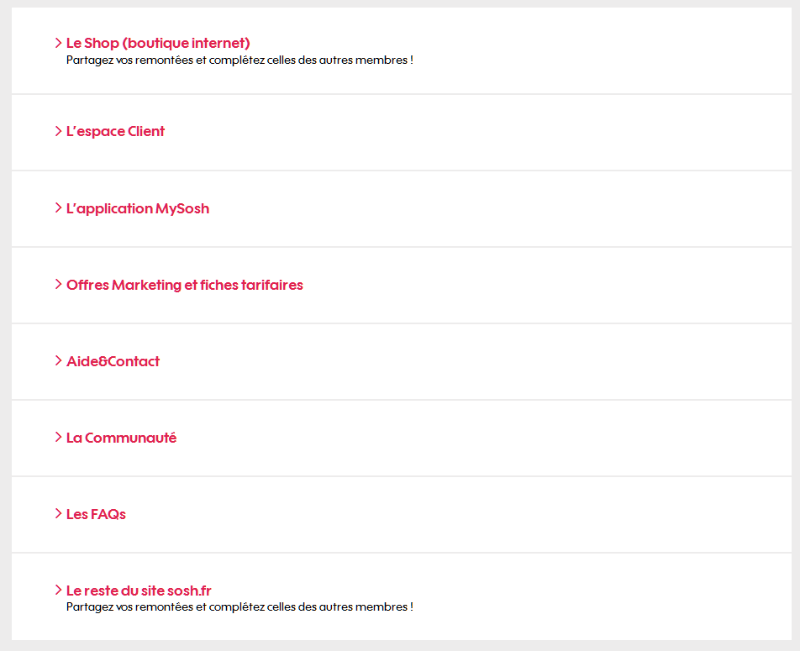800x651 pixels.
Task: Expand arrow next to L'application MySosh
Action: pos(58,208)
